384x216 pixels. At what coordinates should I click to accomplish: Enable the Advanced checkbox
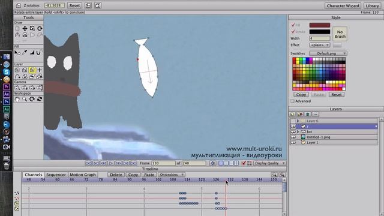(x=292, y=101)
